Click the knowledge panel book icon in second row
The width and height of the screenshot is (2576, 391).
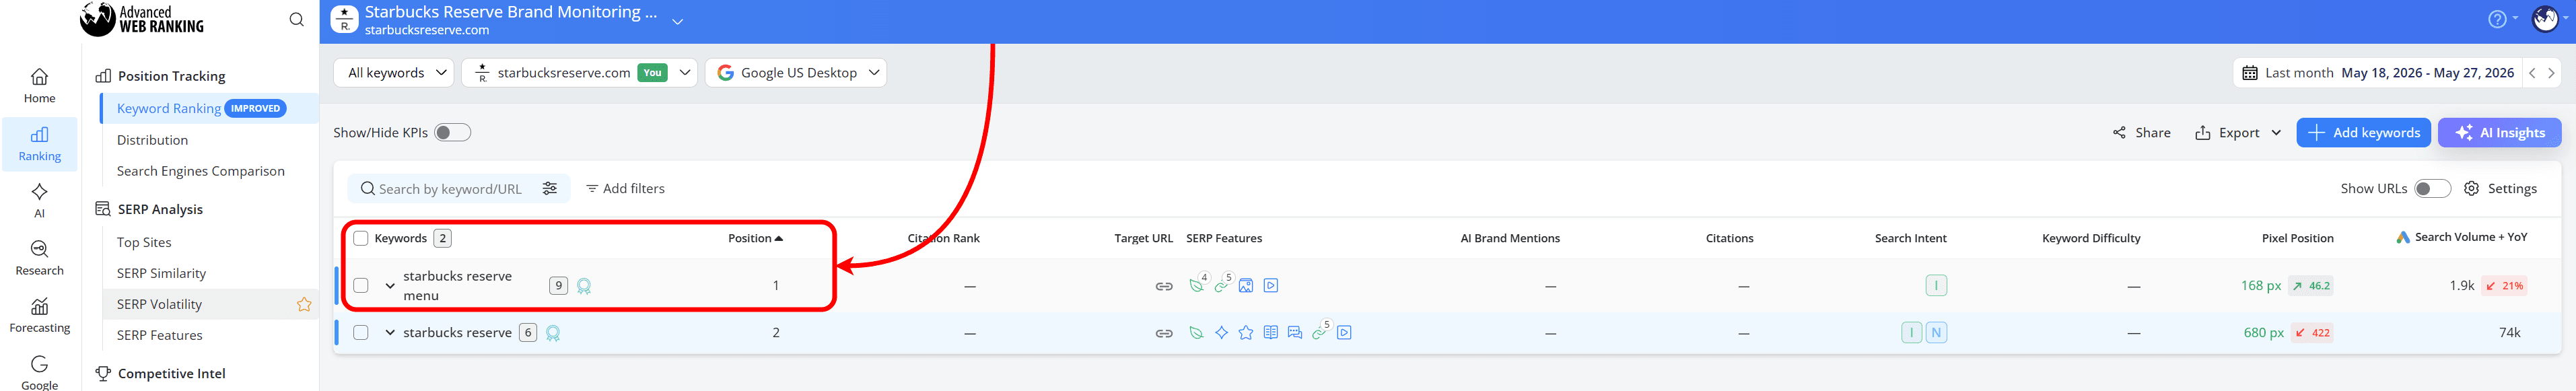pos(1270,333)
